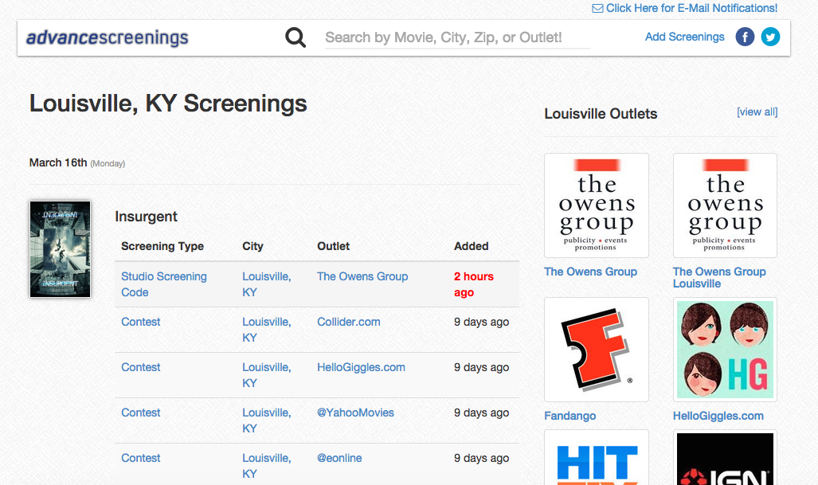
Task: Go to advancescreenings home logo
Action: point(108,37)
